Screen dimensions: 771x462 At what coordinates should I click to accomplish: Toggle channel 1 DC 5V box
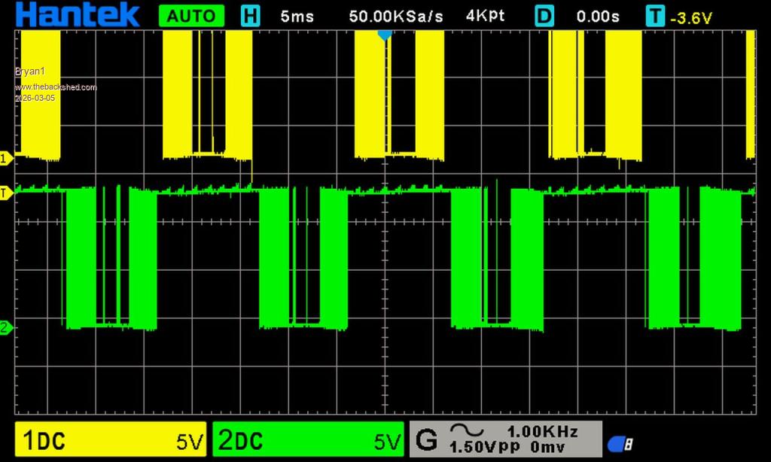pyautogui.click(x=111, y=440)
